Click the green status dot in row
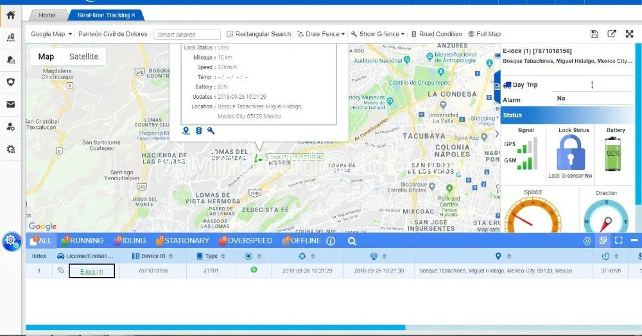642x336 pixels. (254, 270)
